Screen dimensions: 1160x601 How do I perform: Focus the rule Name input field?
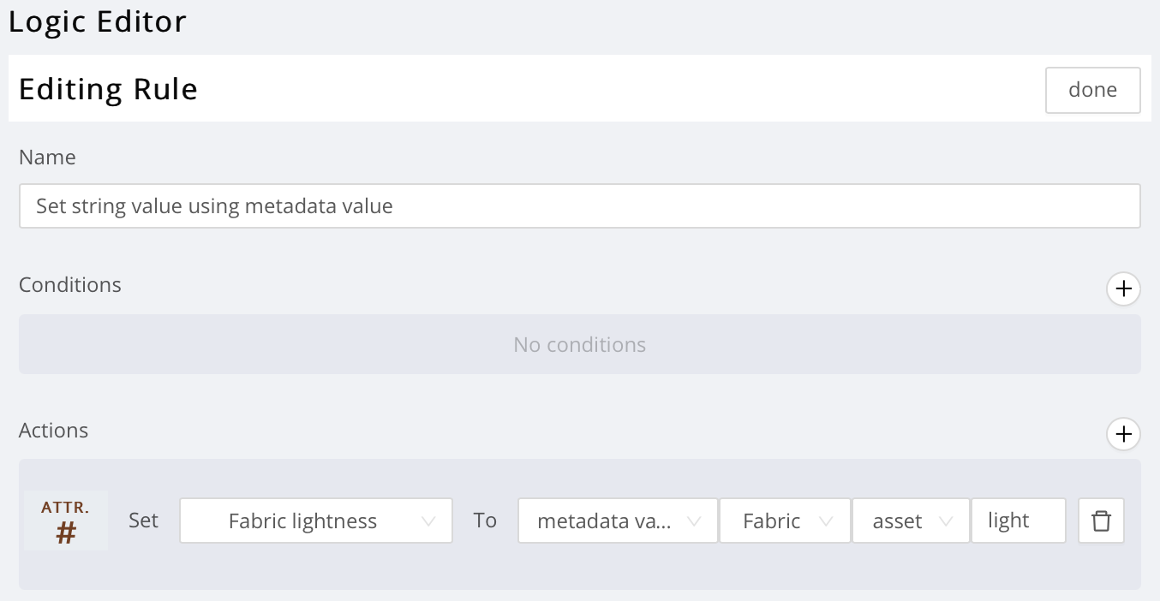coord(579,205)
